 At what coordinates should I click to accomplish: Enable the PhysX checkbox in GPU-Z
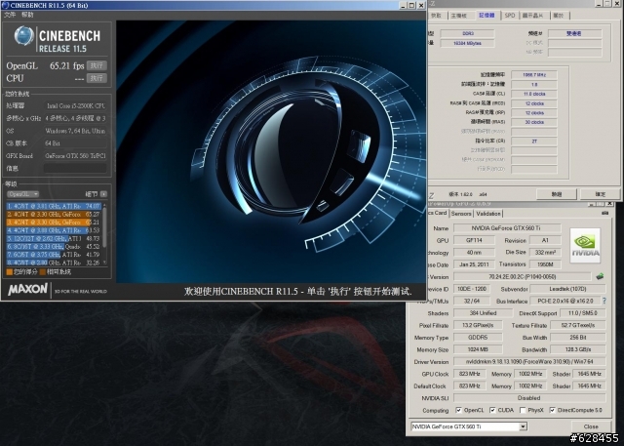click(523, 410)
